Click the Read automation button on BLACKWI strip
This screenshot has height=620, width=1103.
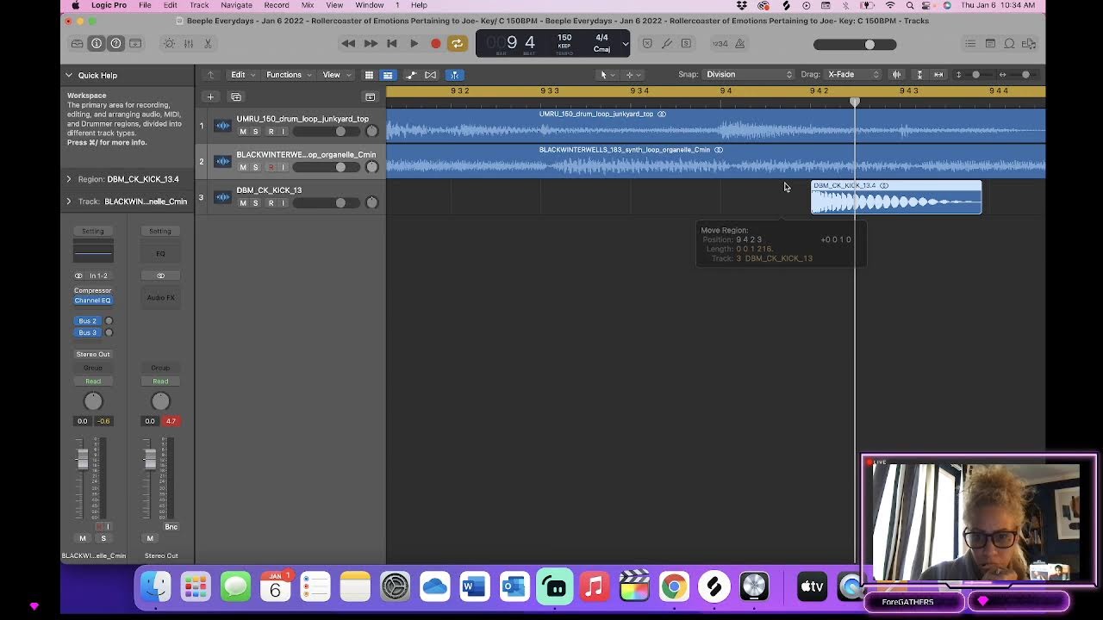(93, 381)
